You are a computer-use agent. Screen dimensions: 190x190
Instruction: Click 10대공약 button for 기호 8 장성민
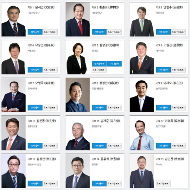(99, 108)
